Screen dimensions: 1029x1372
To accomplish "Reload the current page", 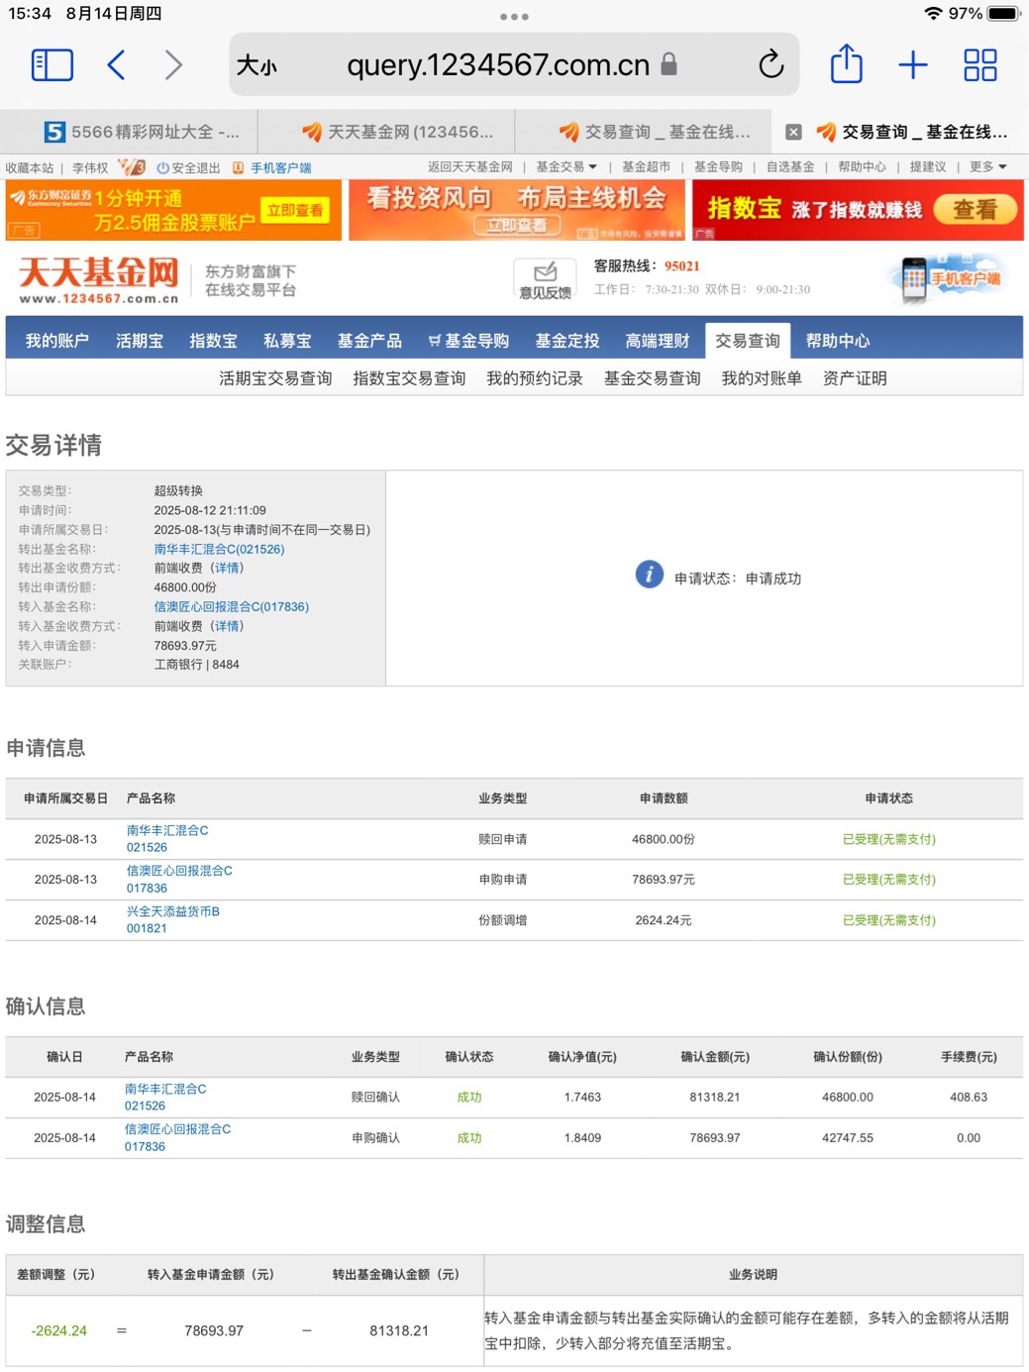I will (772, 65).
